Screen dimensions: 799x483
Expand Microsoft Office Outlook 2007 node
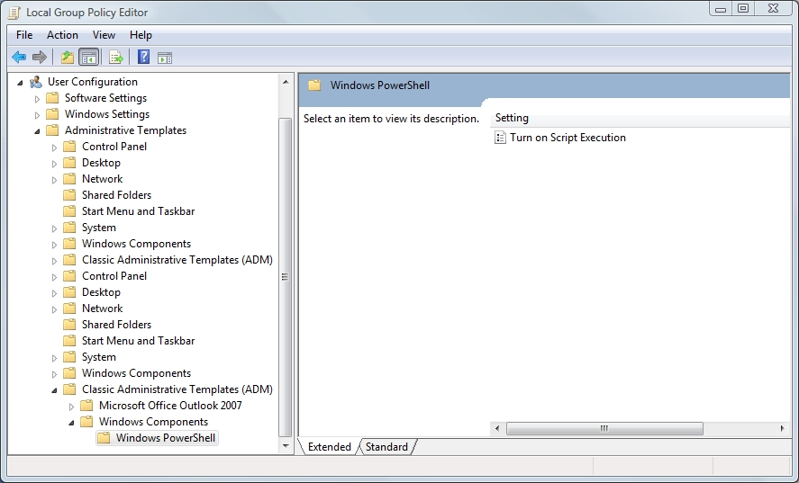pyautogui.click(x=72, y=406)
